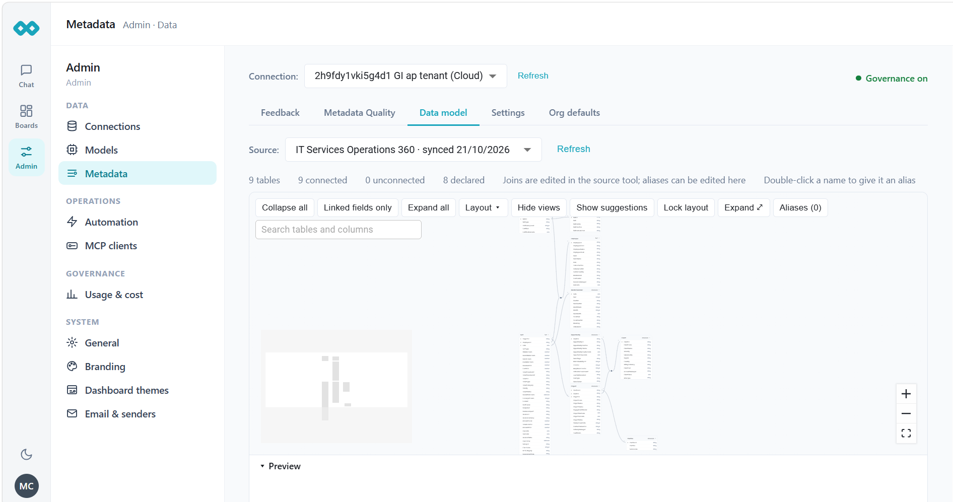Open the Source dropdown
This screenshot has width=953, height=502.
tap(413, 150)
